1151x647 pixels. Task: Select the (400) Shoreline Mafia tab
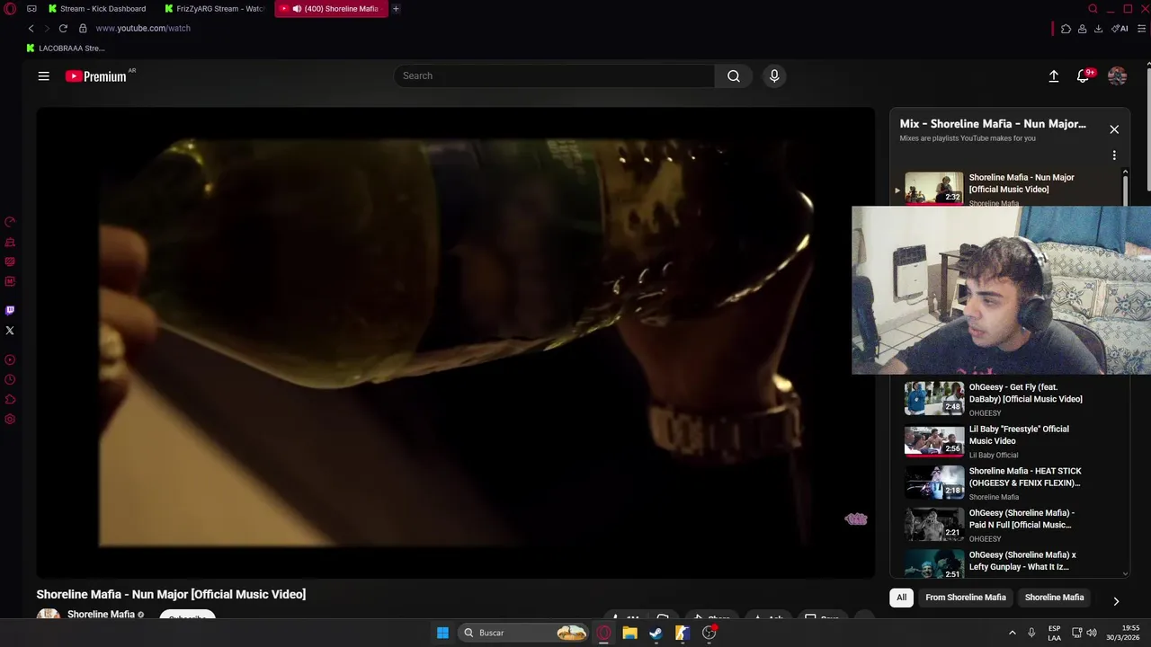pos(330,9)
